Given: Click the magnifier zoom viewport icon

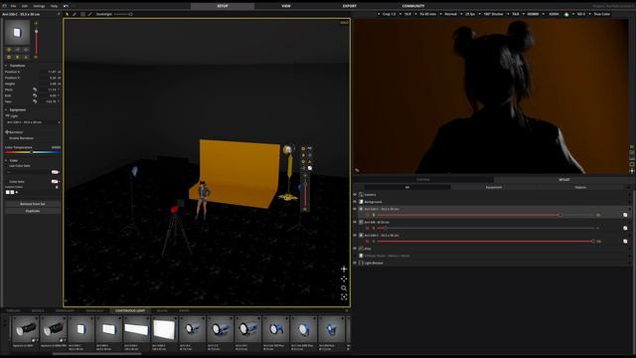Looking at the screenshot, I should [344, 287].
